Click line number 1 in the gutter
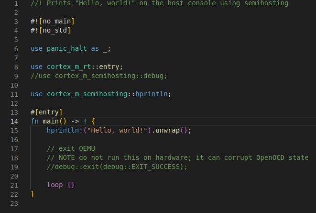Image resolution: width=316 pixels, height=213 pixels. click(16, 3)
